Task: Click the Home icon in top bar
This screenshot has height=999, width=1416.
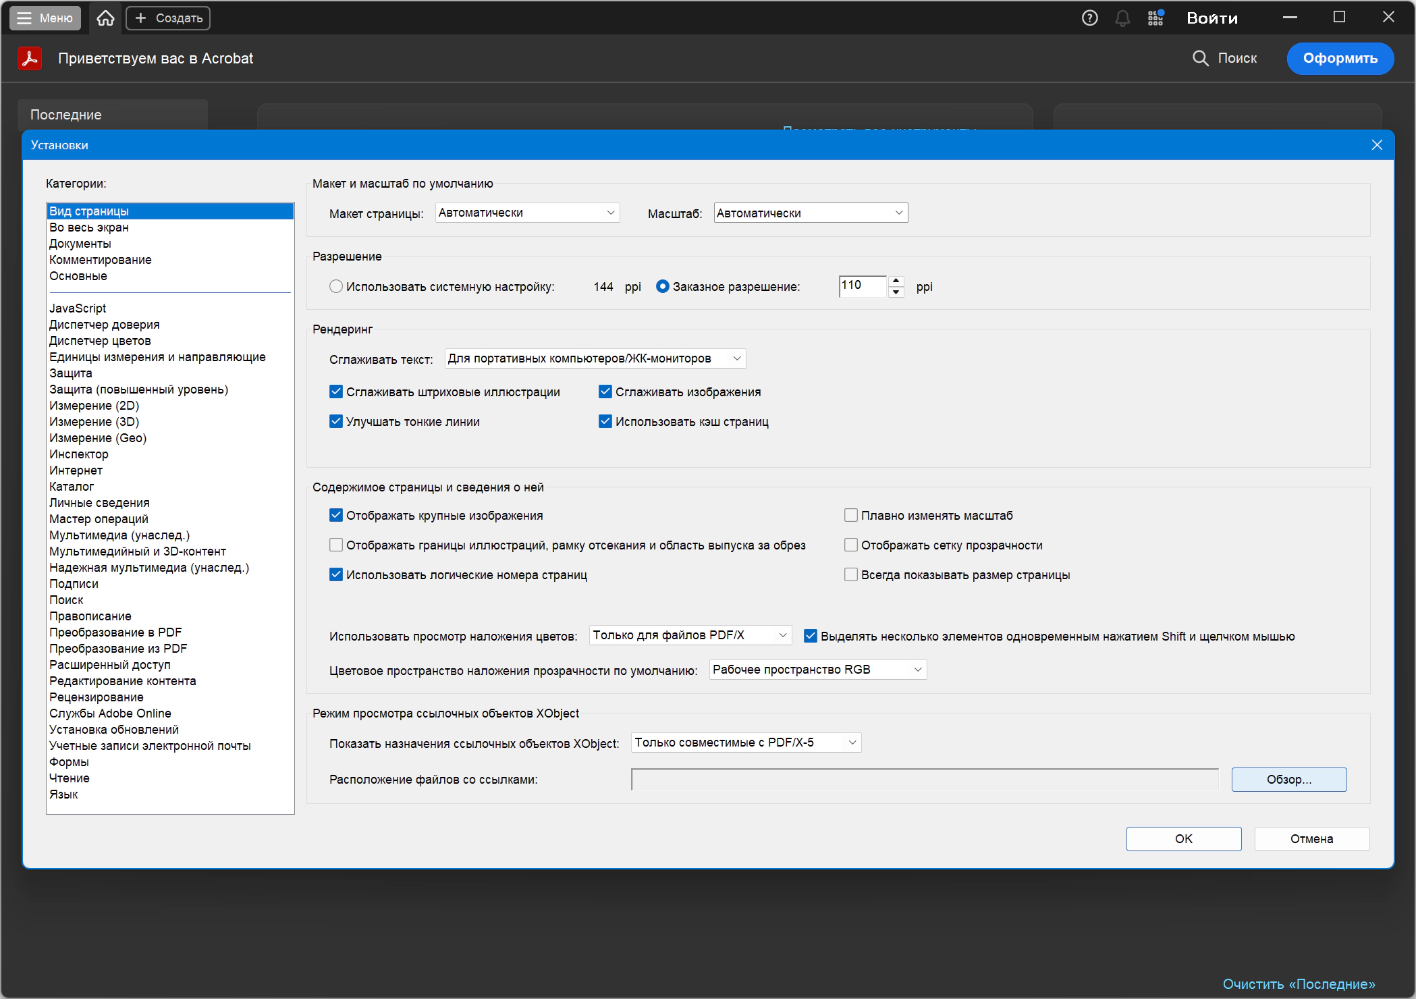Action: point(105,18)
